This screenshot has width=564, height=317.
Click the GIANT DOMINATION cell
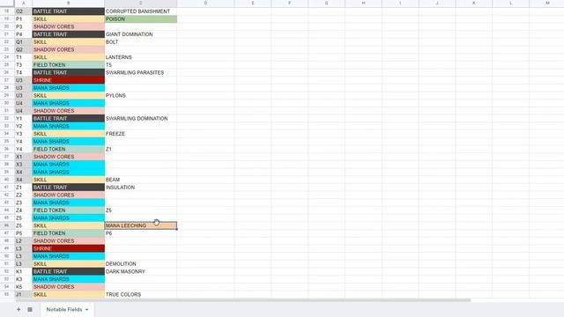141,34
